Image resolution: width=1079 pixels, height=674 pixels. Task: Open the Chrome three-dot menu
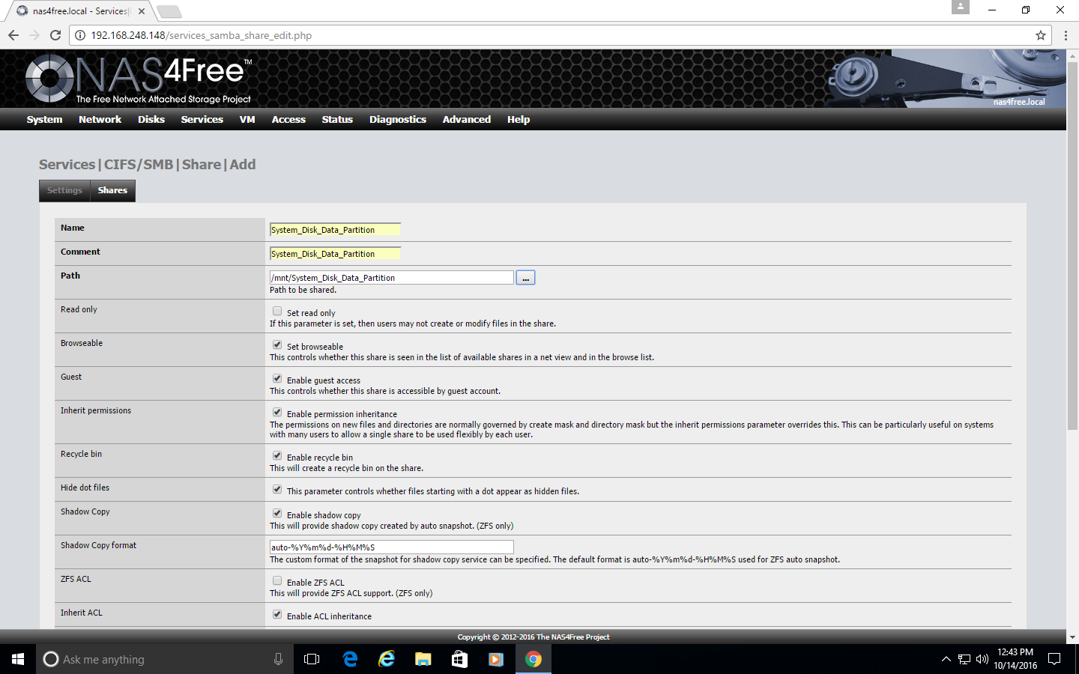pyautogui.click(x=1066, y=35)
